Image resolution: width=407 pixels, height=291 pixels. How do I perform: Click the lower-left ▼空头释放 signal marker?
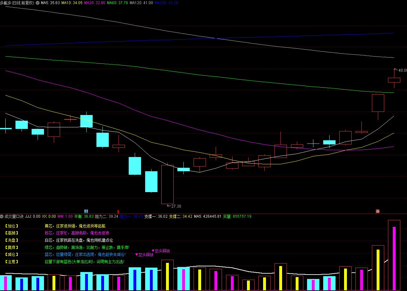pyautogui.click(x=144, y=255)
